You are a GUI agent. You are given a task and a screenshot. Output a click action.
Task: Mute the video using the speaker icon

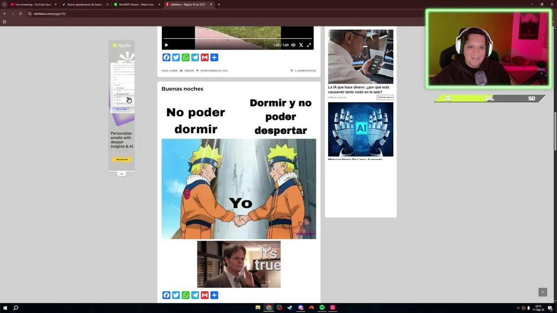(293, 45)
